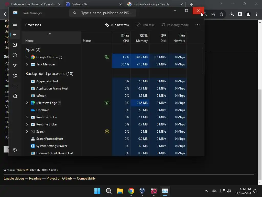Sort processes by Memory column
This screenshot has height=197, width=262.
[140, 37]
